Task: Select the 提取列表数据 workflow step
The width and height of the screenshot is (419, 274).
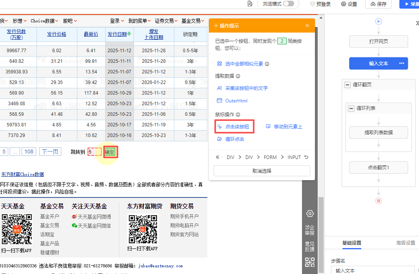Action: pyautogui.click(x=379, y=132)
